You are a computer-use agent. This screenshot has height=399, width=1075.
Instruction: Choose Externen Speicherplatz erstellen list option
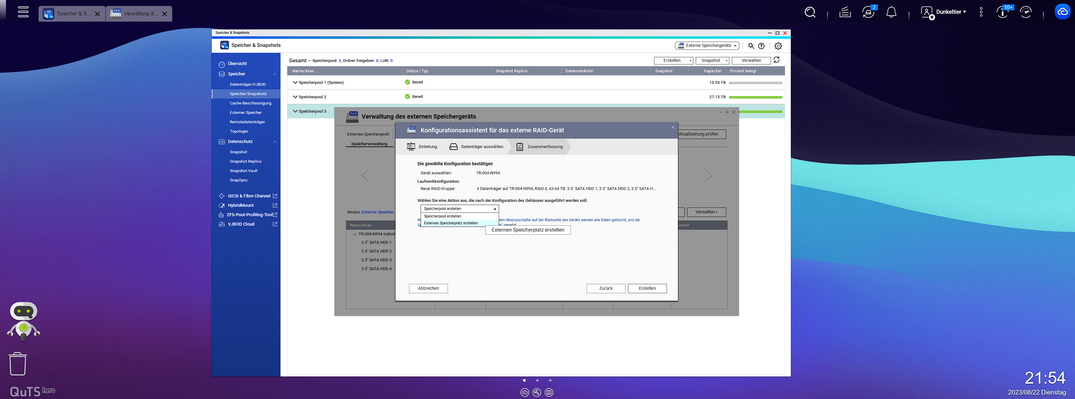coord(459,223)
